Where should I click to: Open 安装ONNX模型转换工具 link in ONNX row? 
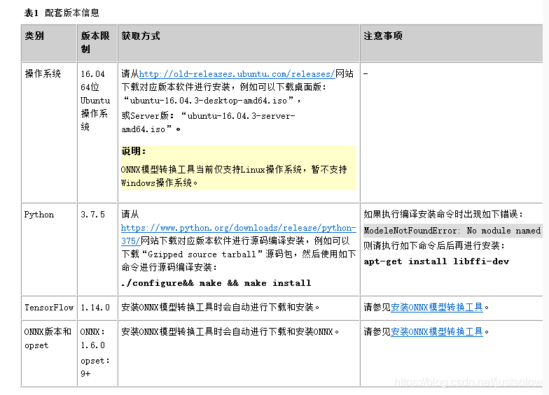click(x=437, y=331)
